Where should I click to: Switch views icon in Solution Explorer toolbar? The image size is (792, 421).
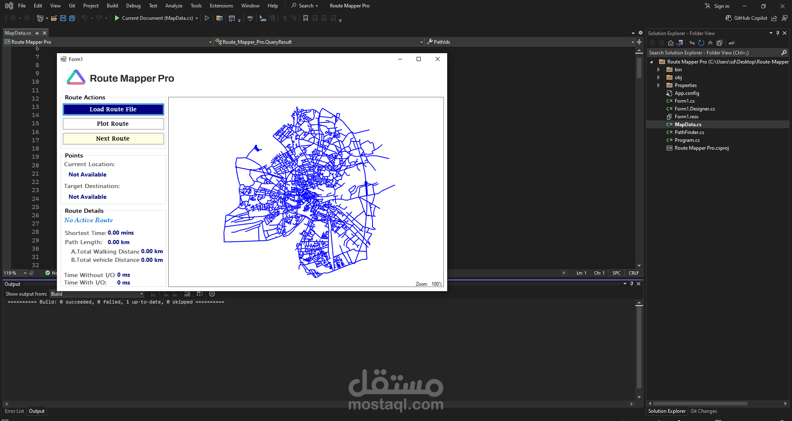click(x=680, y=43)
